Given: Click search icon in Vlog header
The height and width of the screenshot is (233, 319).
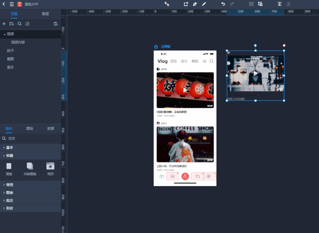Looking at the screenshot, I should tap(211, 61).
